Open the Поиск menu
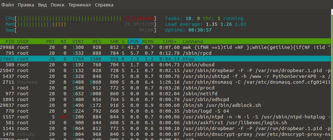Viewport: 333px width, 140px height. point(57,5)
